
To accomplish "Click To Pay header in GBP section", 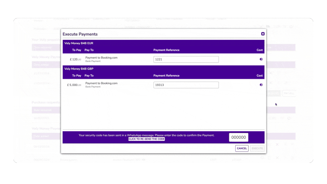I will [x=77, y=76].
